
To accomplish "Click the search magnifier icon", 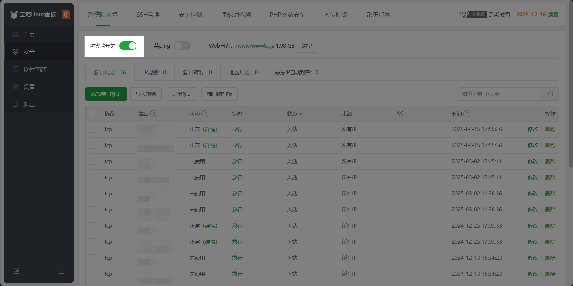I will pos(550,94).
